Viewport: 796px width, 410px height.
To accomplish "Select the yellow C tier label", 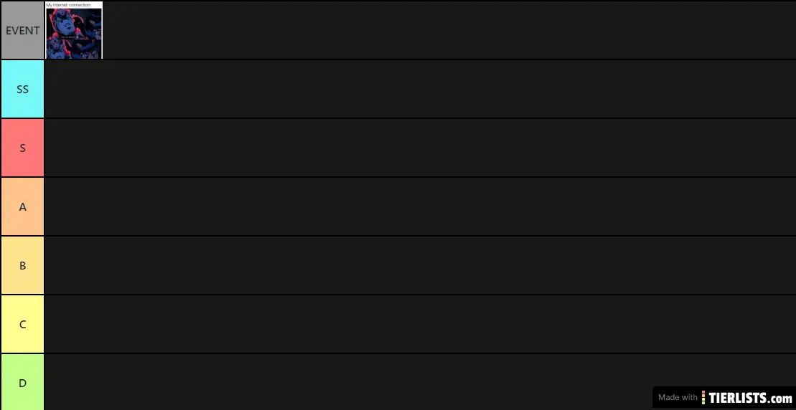I will click(x=22, y=325).
